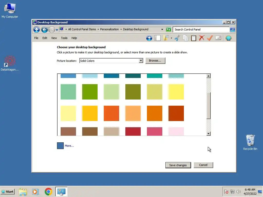Viewport: 263px width, 197px height.
Task: Click the color list scroll down arrow
Action: (x=208, y=133)
